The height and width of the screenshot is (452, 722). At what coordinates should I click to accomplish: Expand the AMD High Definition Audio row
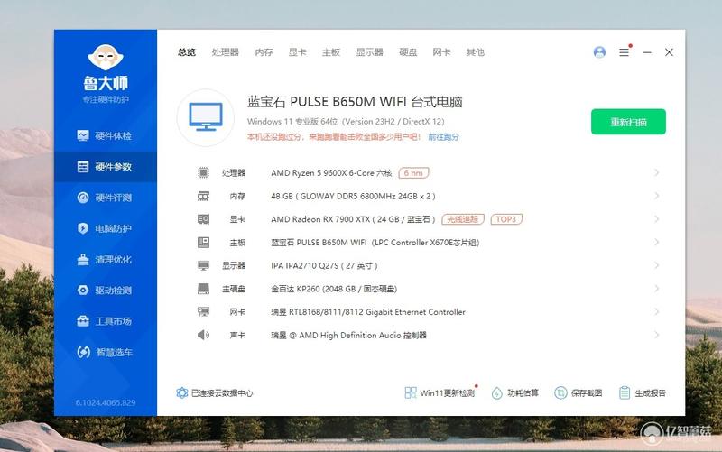pos(657,335)
